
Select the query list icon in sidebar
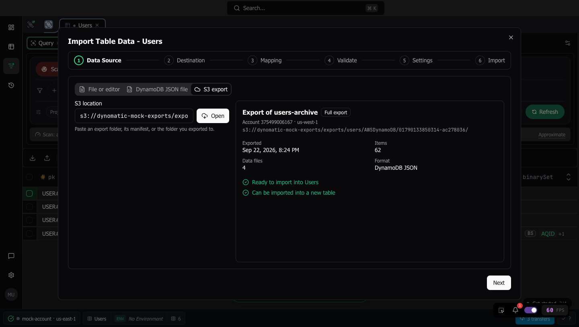point(11,66)
